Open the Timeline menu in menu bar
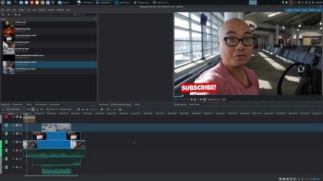Image resolution: width=323 pixels, height=181 pixels. coord(42,10)
